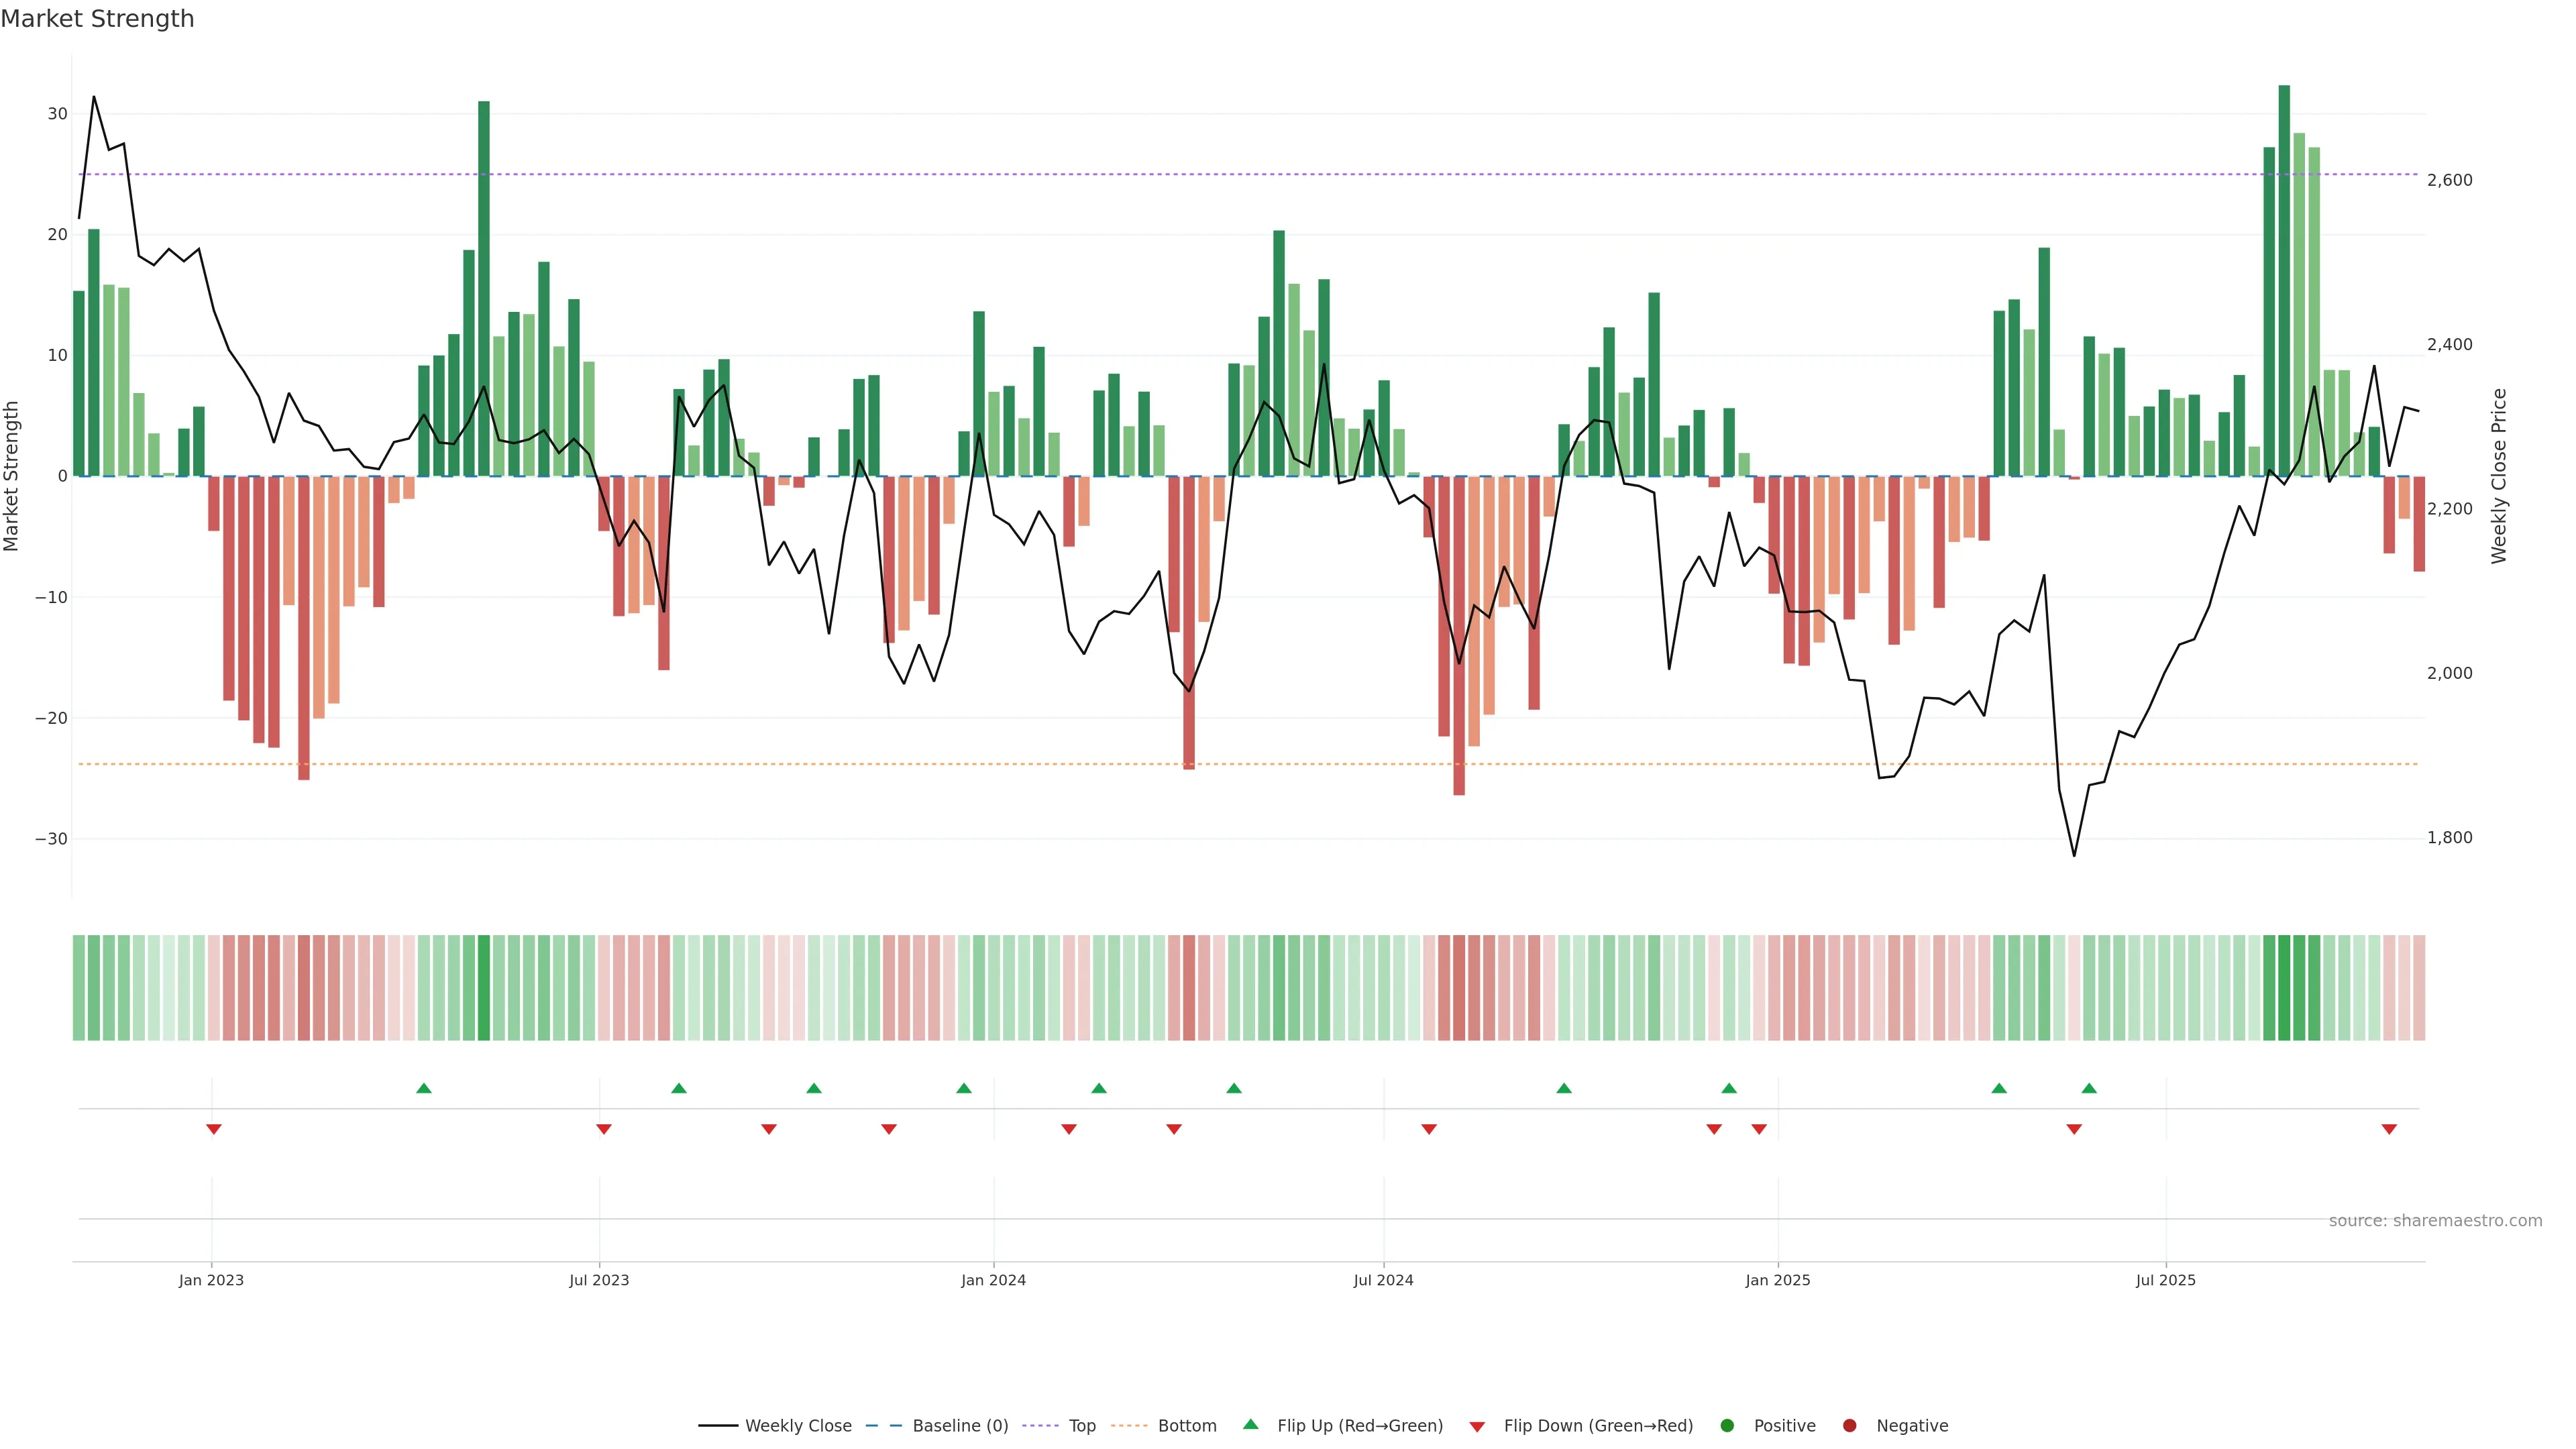Click the first red flip-down marker at Jan 2023
The image size is (2576, 1449).
(x=213, y=1129)
